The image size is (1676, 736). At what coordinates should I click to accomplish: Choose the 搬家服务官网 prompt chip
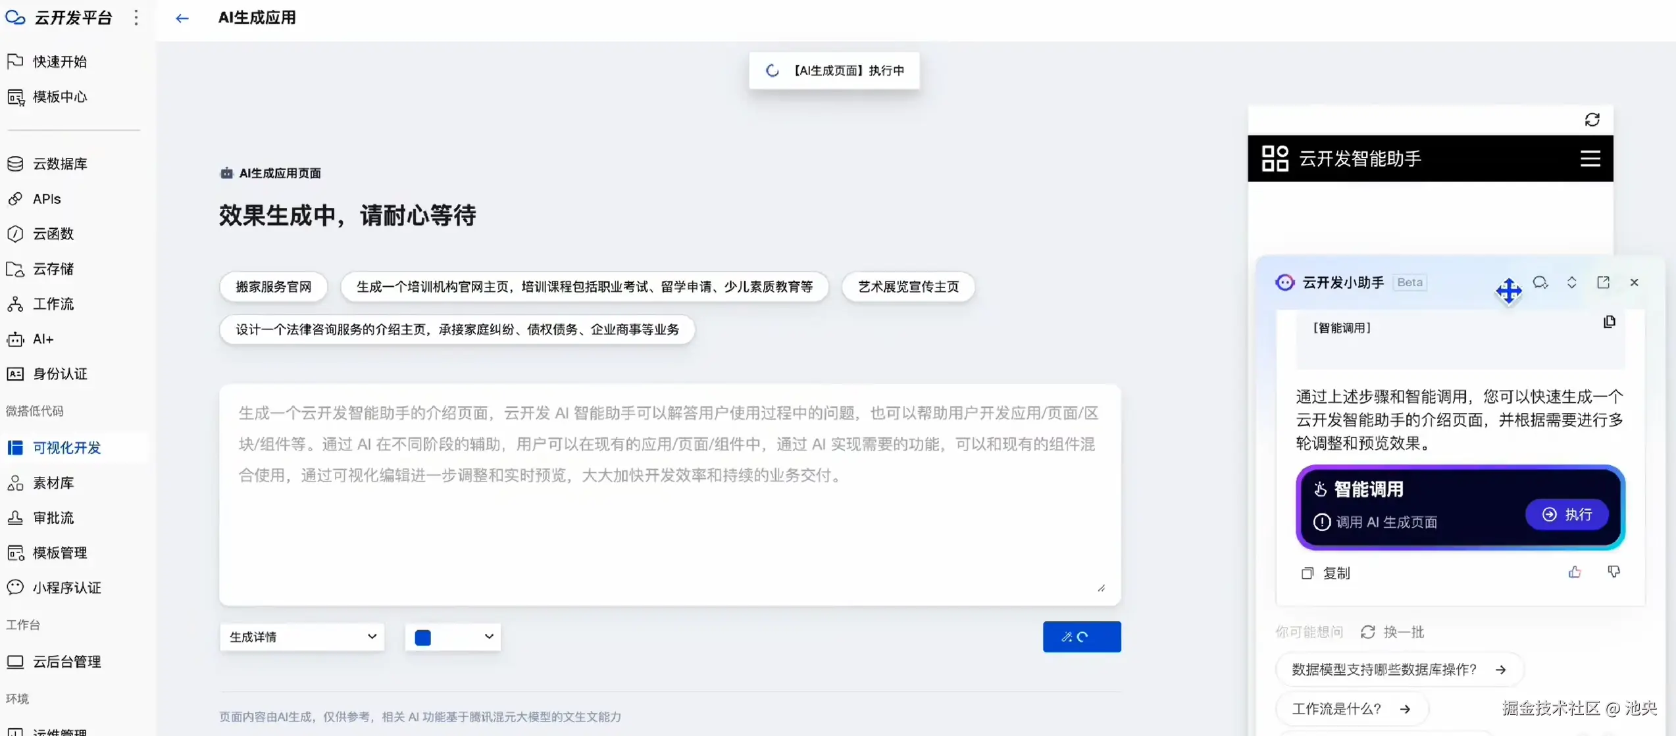[x=273, y=287]
